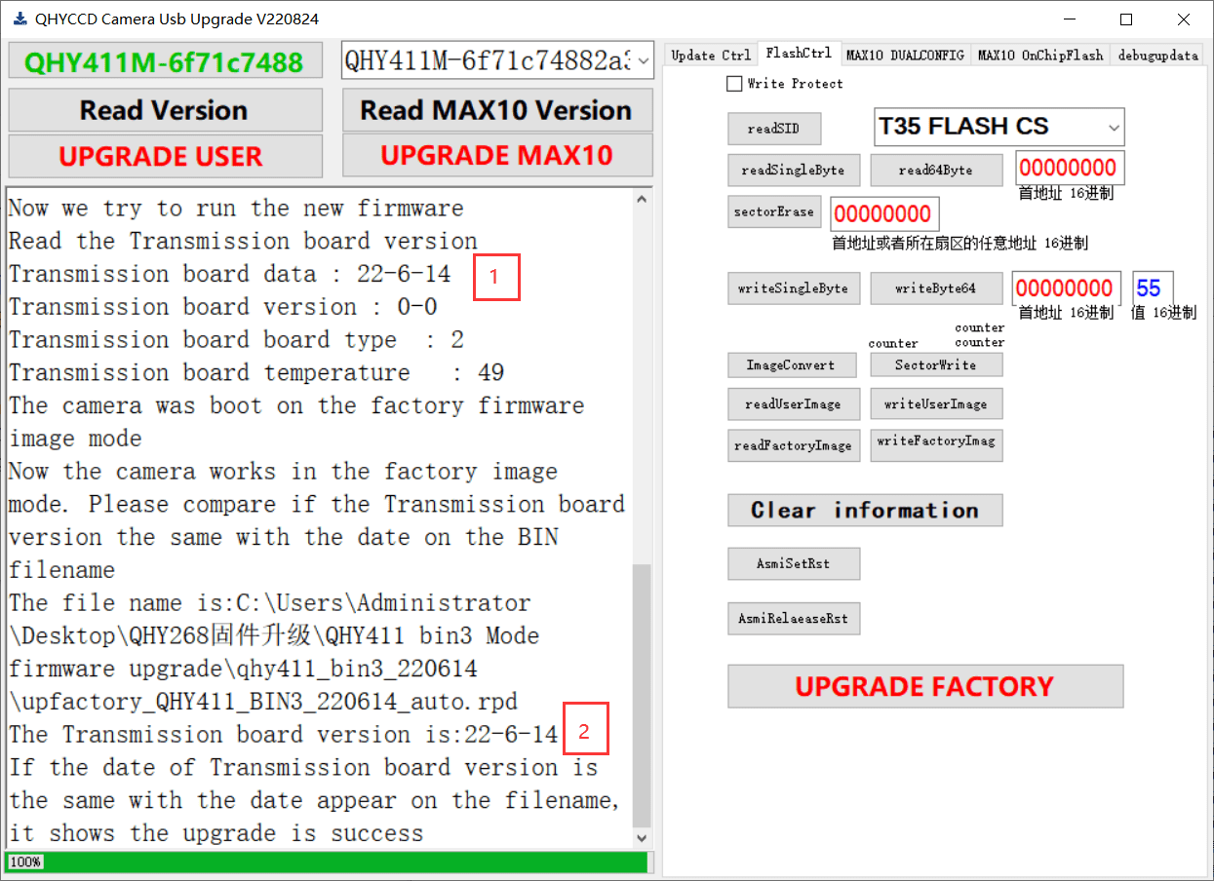Viewport: 1214px width, 881px height.
Task: Click the writeByte64 button
Action: [x=936, y=288]
